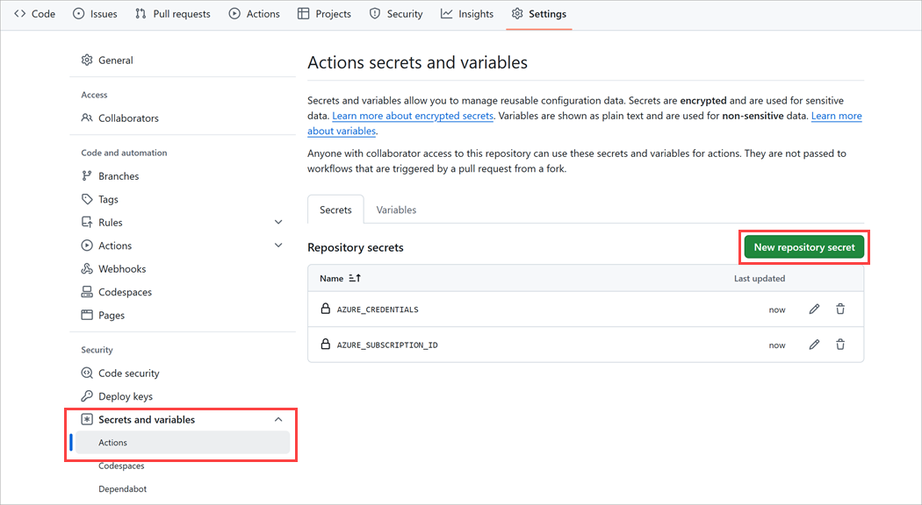The height and width of the screenshot is (505, 922).
Task: Expand the Rules sidebar section
Action: tap(278, 222)
